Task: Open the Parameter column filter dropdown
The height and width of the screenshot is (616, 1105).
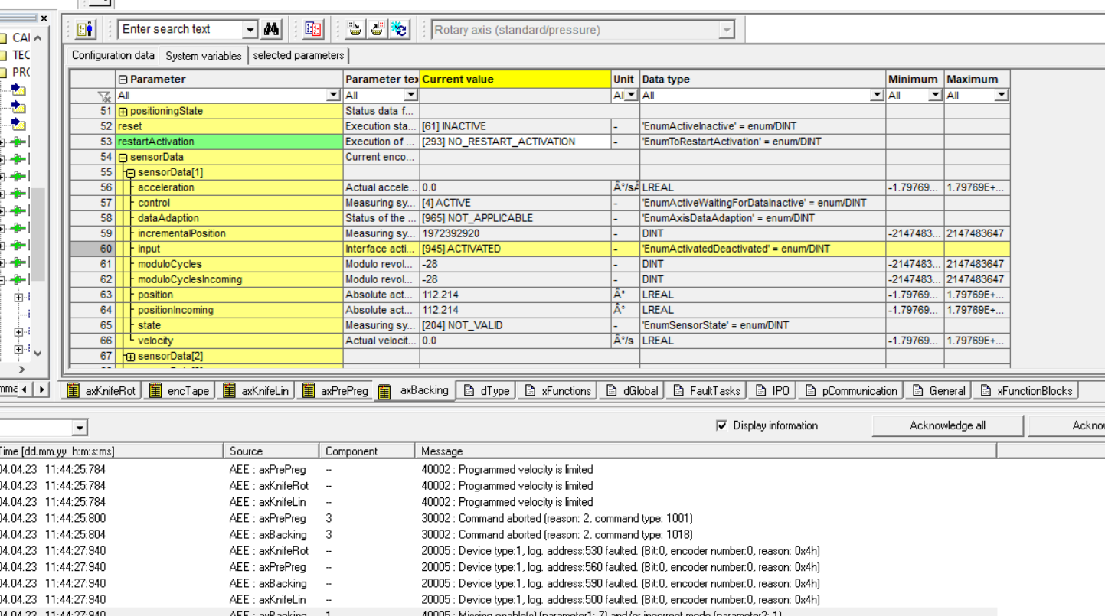Action: (333, 96)
